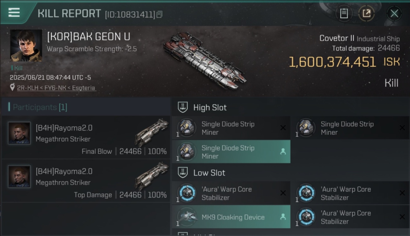
Task: Copy the kill report ID icon
Action: pos(160,14)
